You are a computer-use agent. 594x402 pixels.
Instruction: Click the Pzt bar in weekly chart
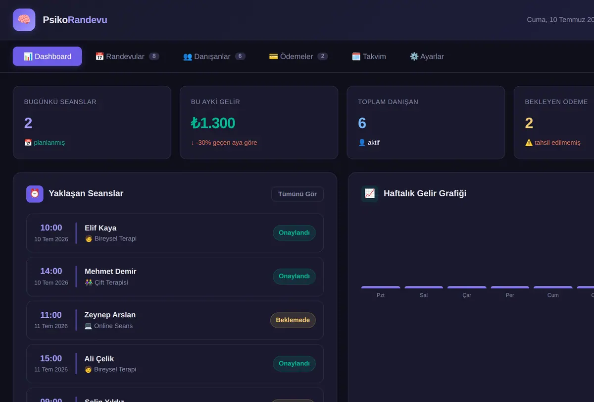381,287
